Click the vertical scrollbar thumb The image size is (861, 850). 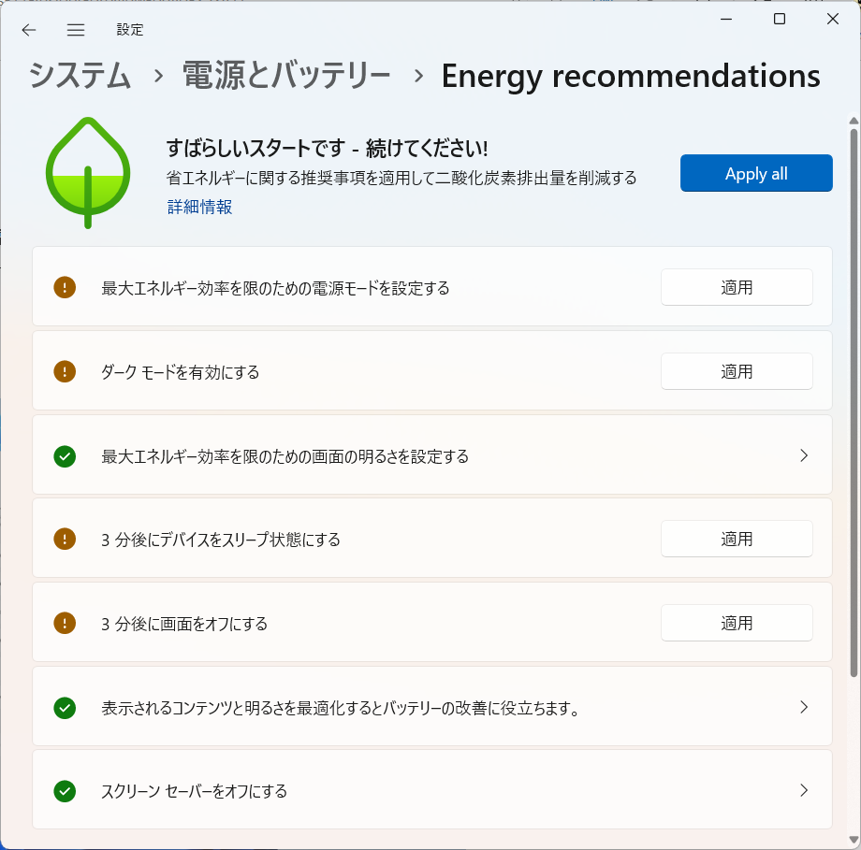tap(854, 403)
